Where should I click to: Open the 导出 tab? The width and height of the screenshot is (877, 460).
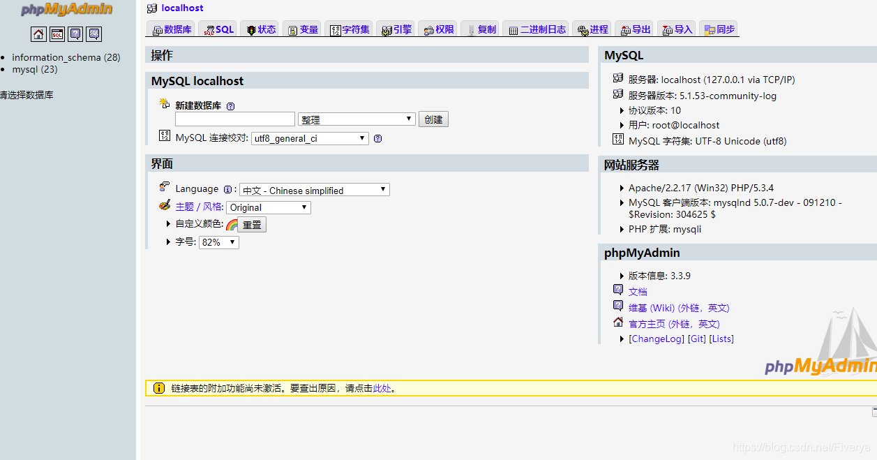(x=635, y=29)
